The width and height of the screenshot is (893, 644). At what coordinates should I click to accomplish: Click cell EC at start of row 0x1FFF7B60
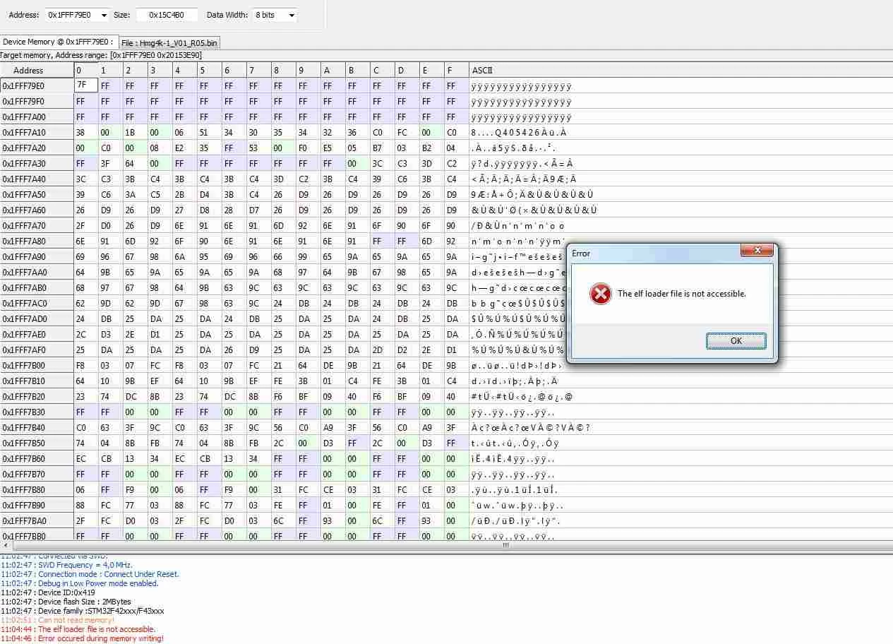(86, 458)
